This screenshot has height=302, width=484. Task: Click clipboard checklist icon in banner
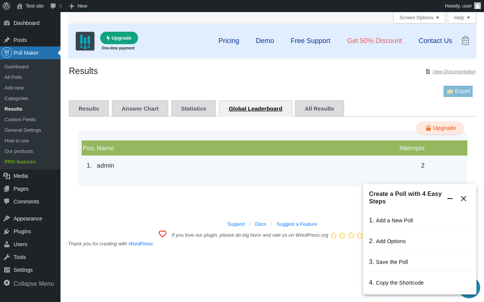point(465,40)
